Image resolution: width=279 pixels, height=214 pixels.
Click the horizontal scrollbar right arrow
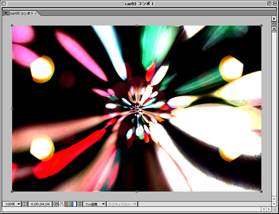pyautogui.click(x=269, y=210)
